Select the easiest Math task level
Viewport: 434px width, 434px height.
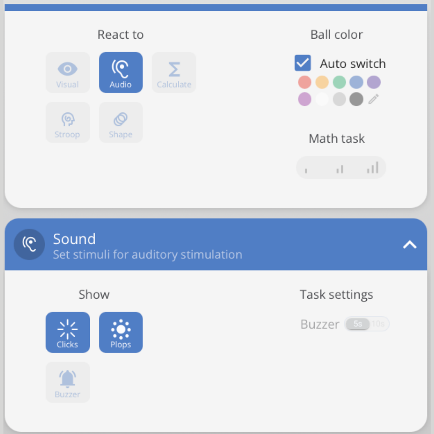(x=306, y=169)
